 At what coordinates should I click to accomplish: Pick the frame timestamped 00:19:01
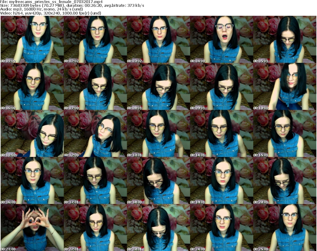[222, 180]
